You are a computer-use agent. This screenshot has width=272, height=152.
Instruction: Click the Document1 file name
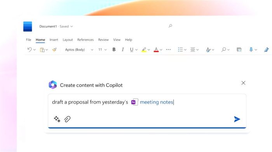click(x=48, y=26)
